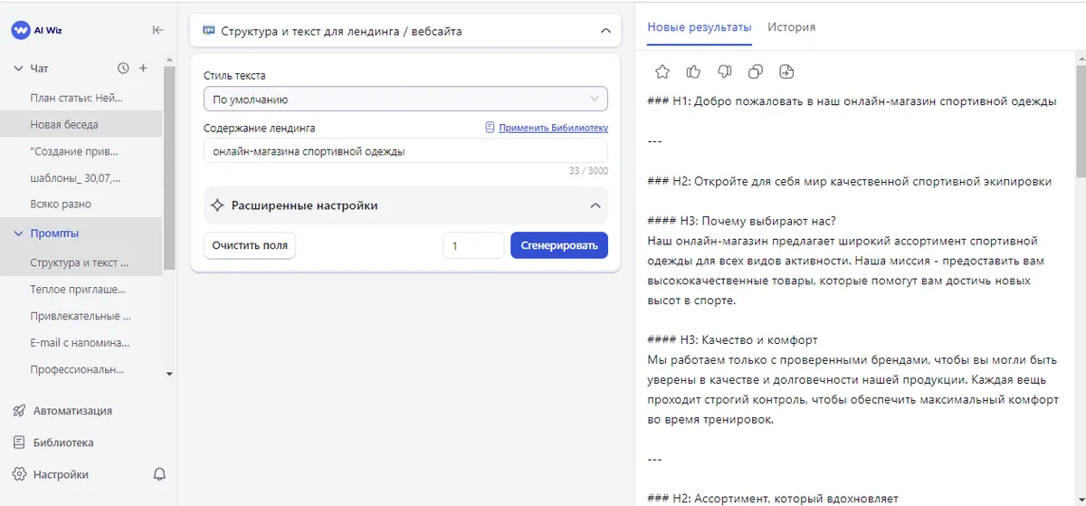Click Очистить поля button
Image resolution: width=1086 pixels, height=506 pixels.
point(249,245)
